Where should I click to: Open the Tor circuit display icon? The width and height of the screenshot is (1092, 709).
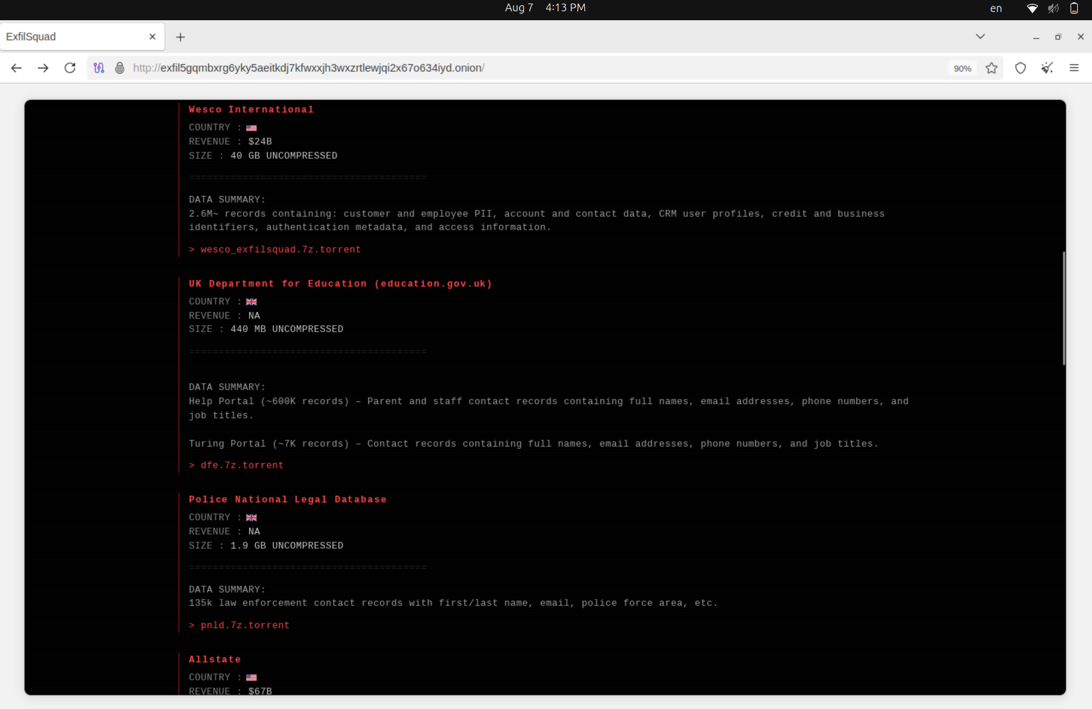(99, 68)
